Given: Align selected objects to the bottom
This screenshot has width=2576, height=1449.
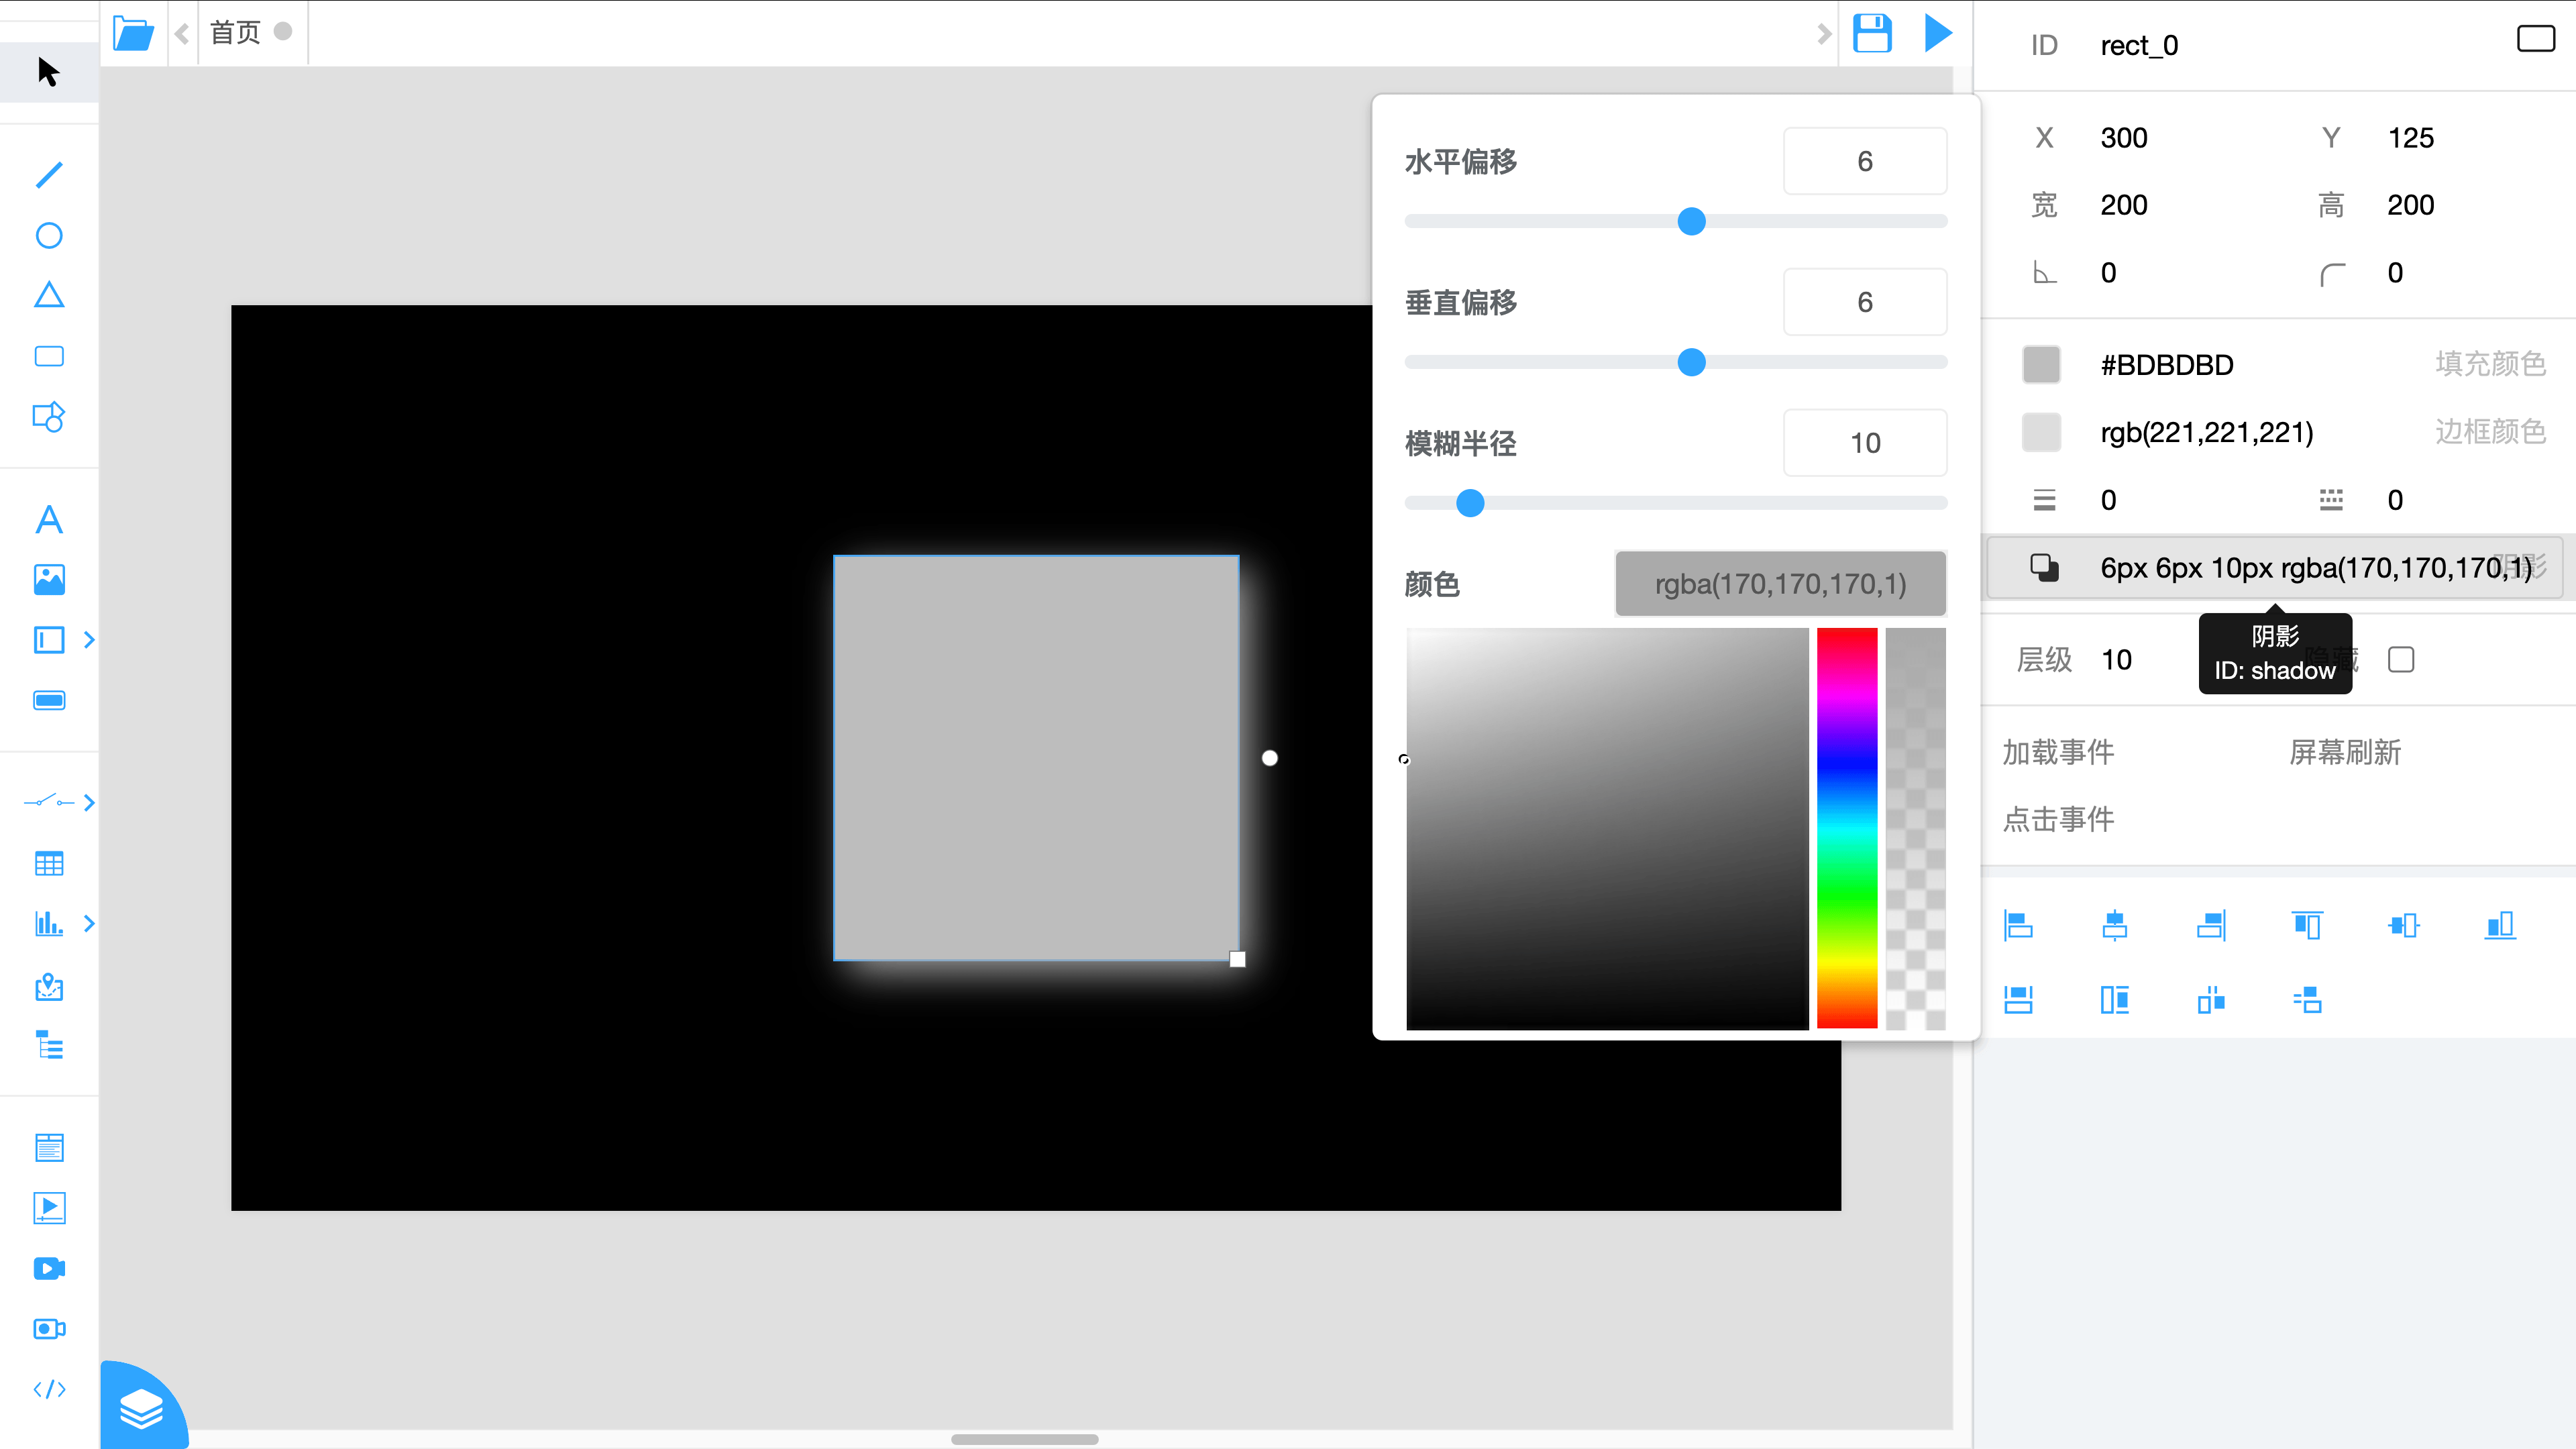Looking at the screenshot, I should pos(2500,925).
